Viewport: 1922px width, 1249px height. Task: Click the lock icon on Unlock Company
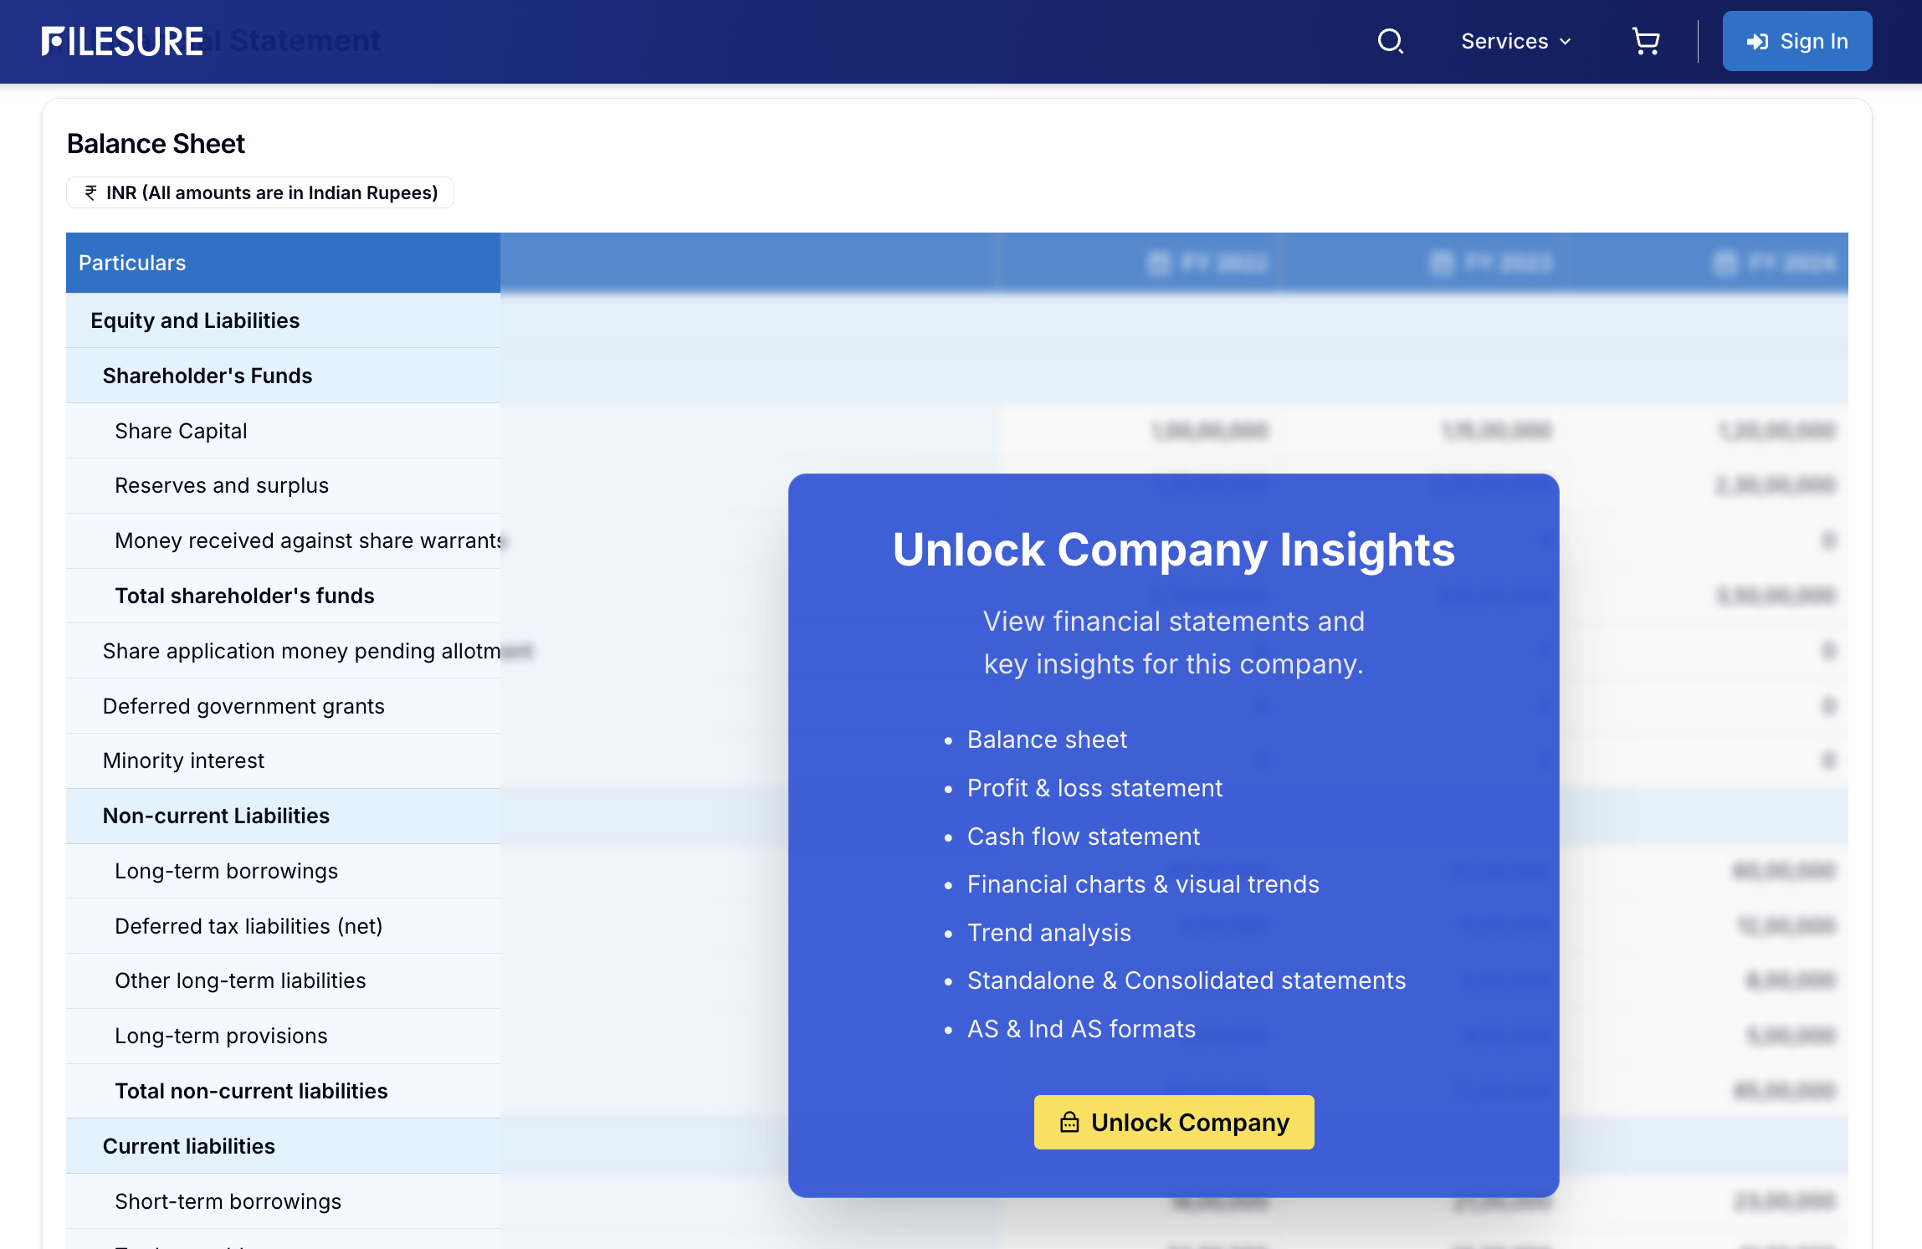pos(1069,1122)
